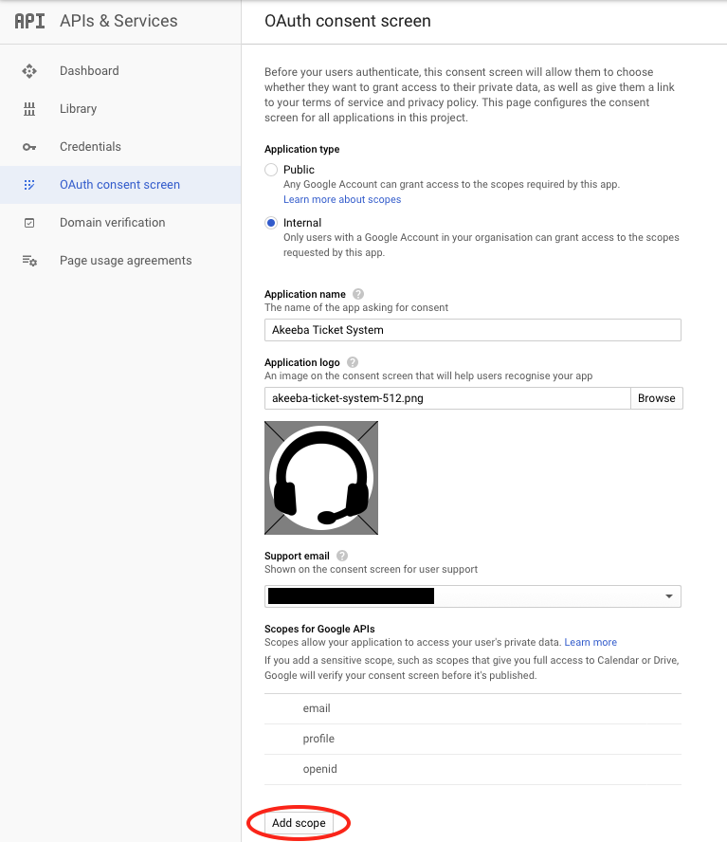Click the Credentials key icon
Screen dimensions: 727x842
click(x=29, y=147)
